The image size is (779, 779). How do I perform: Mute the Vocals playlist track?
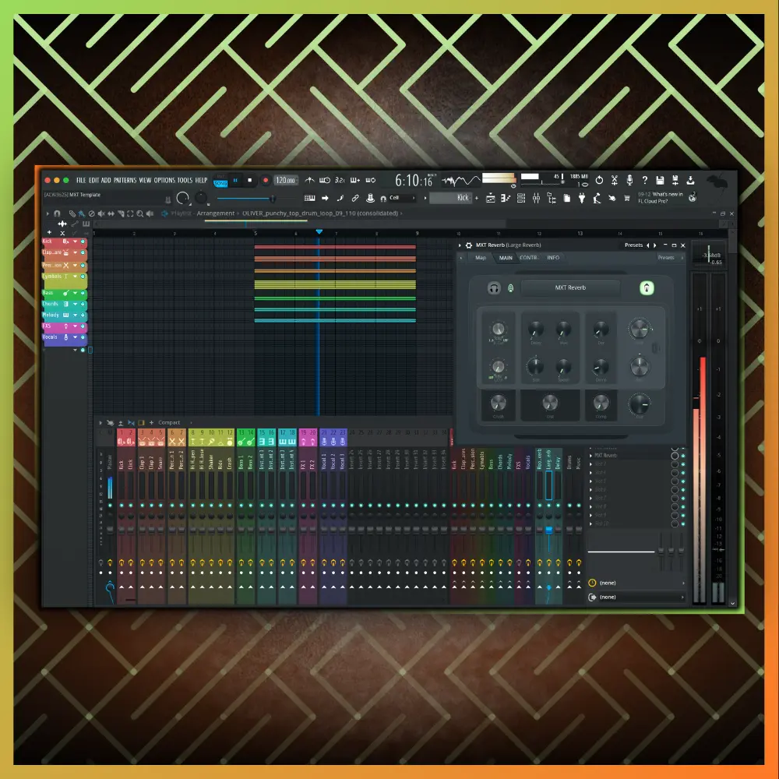click(83, 337)
